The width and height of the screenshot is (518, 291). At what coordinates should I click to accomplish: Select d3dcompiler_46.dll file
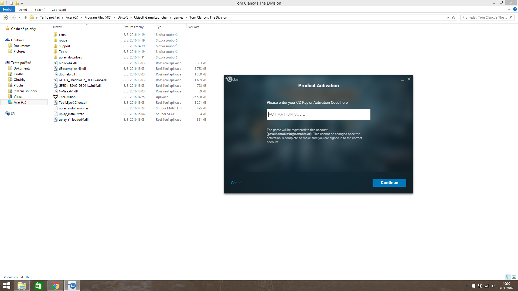[x=72, y=69]
